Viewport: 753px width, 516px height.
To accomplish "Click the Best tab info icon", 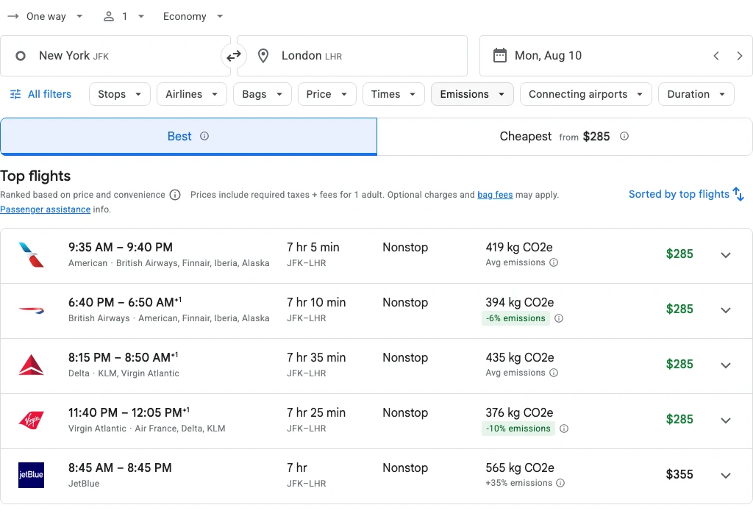I will (204, 136).
